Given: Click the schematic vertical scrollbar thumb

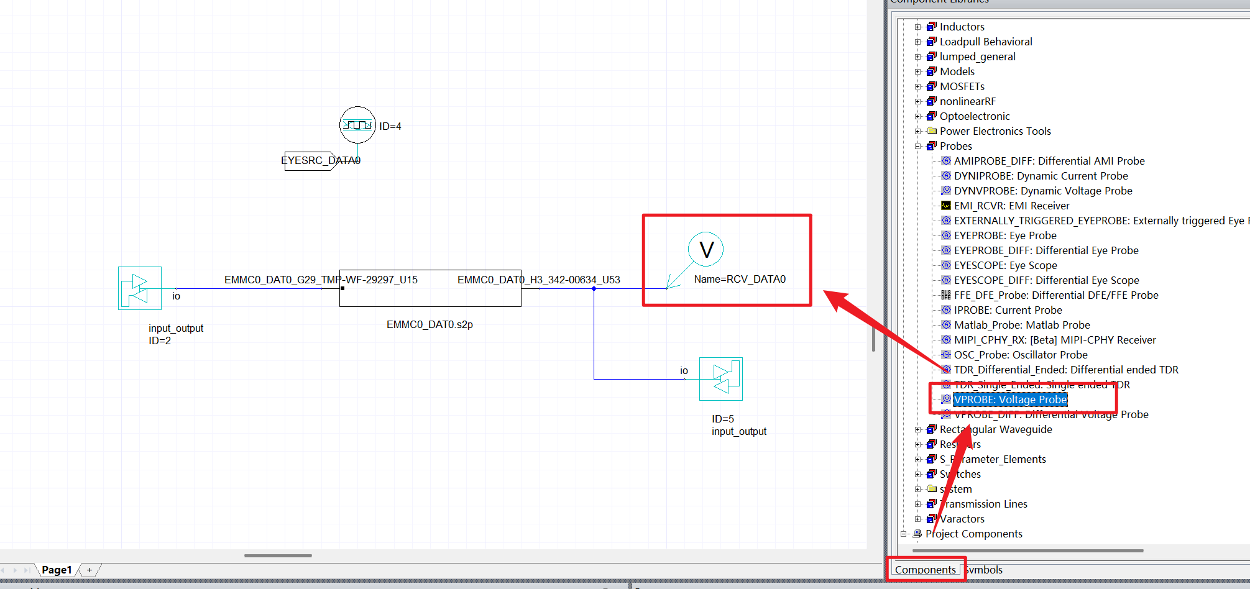Looking at the screenshot, I should click(873, 339).
